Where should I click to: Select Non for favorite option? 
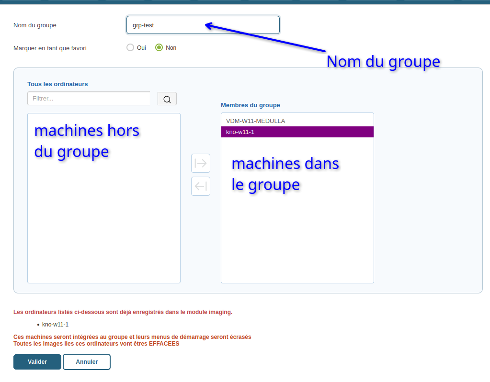[x=159, y=47]
